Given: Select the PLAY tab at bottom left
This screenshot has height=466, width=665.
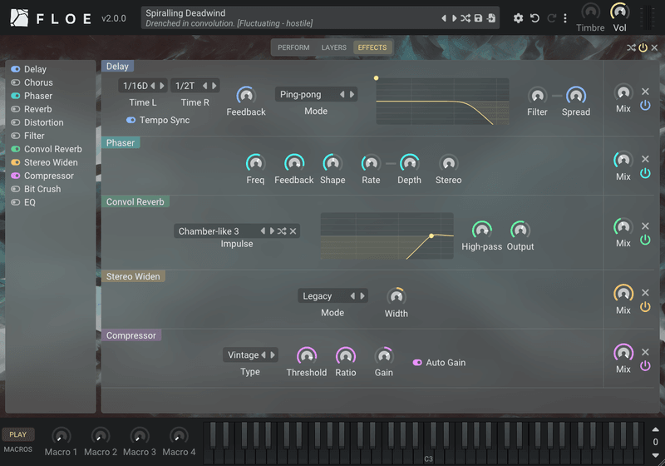Looking at the screenshot, I should [x=17, y=434].
